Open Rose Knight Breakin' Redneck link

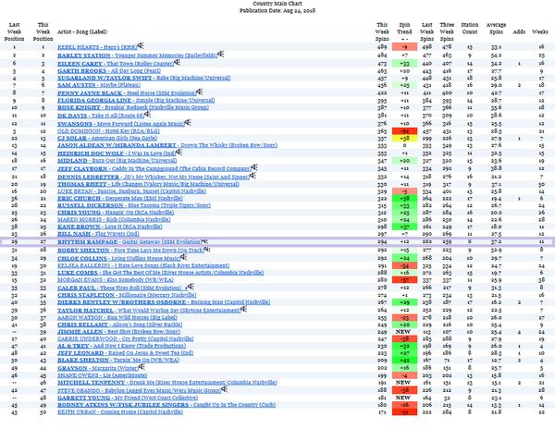pyautogui.click(x=133, y=107)
